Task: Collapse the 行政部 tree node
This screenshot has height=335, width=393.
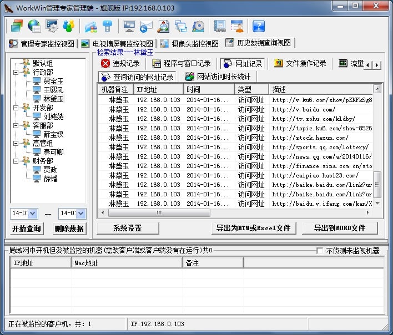Action: click(16, 72)
